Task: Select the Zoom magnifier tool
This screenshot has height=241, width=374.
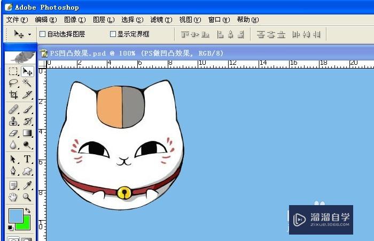Action: 27,197
